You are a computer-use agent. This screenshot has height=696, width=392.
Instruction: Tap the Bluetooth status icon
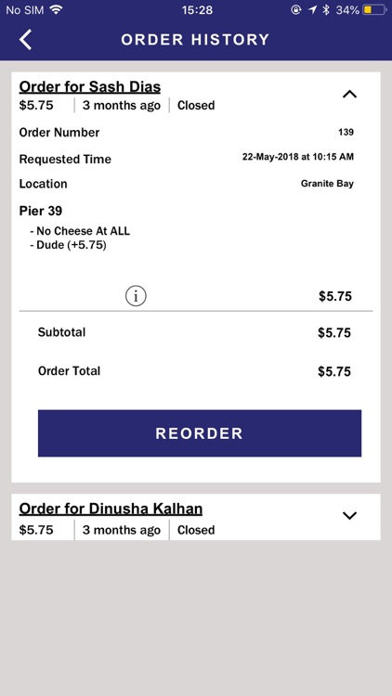(x=326, y=10)
